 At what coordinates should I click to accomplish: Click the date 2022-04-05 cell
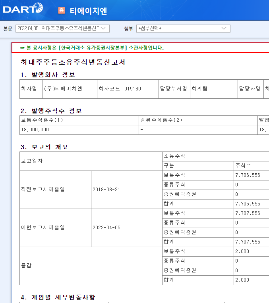[x=127, y=228]
